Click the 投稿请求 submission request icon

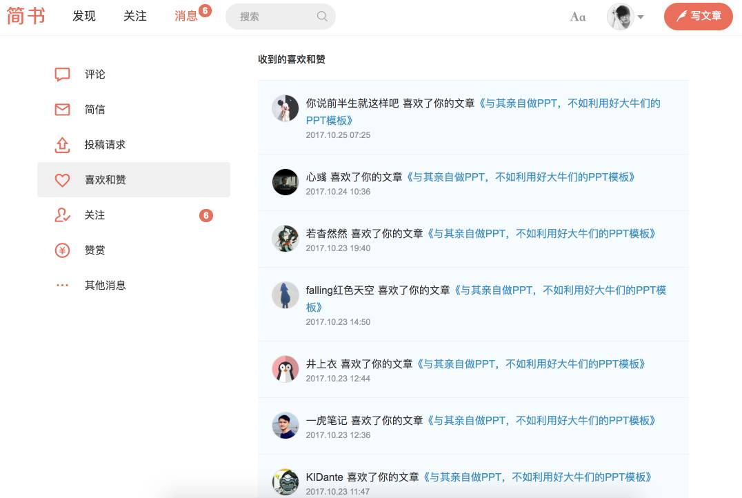[62, 145]
